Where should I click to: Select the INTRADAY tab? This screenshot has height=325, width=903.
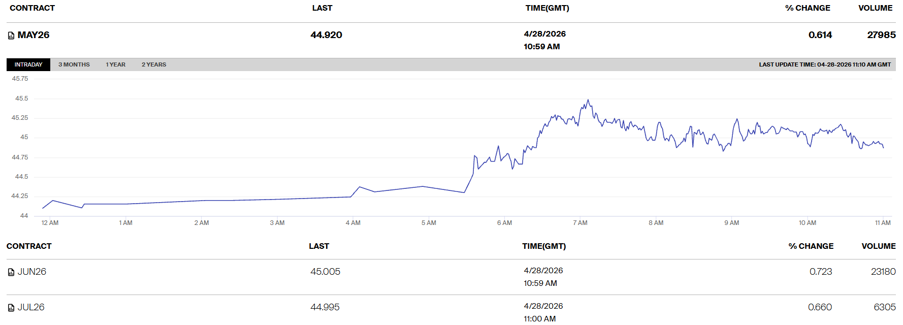(x=28, y=64)
